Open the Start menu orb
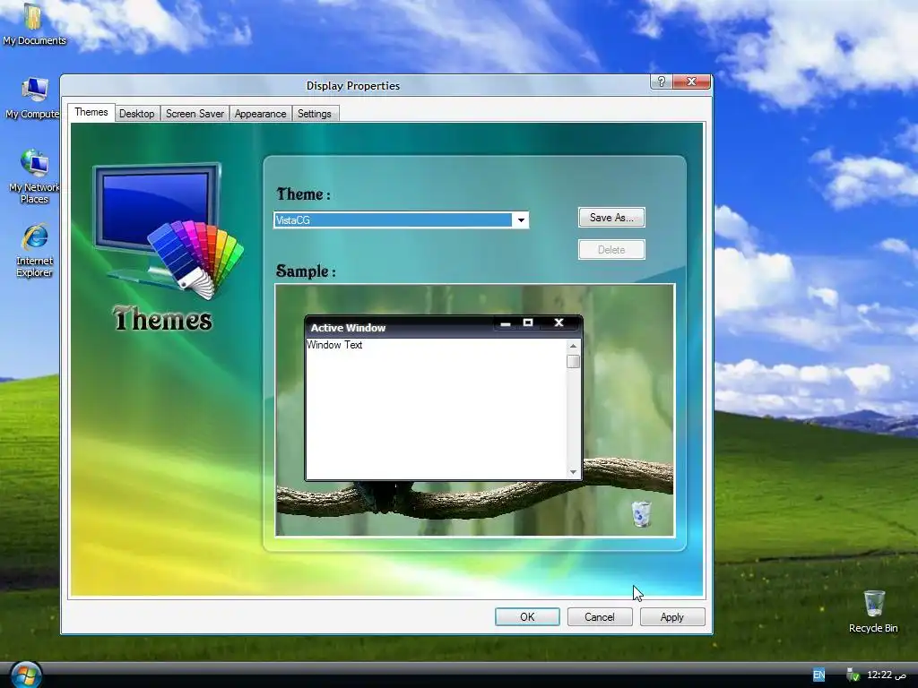 pyautogui.click(x=25, y=675)
